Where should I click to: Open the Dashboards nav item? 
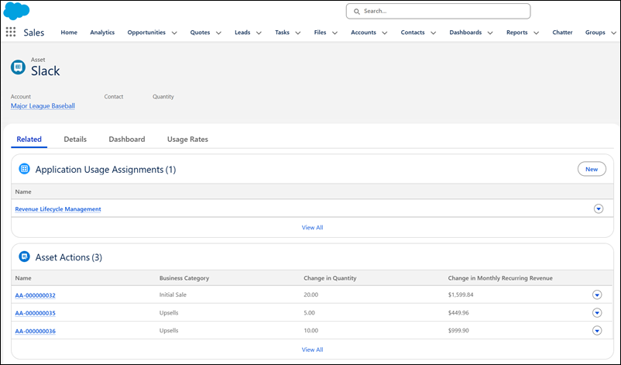coord(465,33)
